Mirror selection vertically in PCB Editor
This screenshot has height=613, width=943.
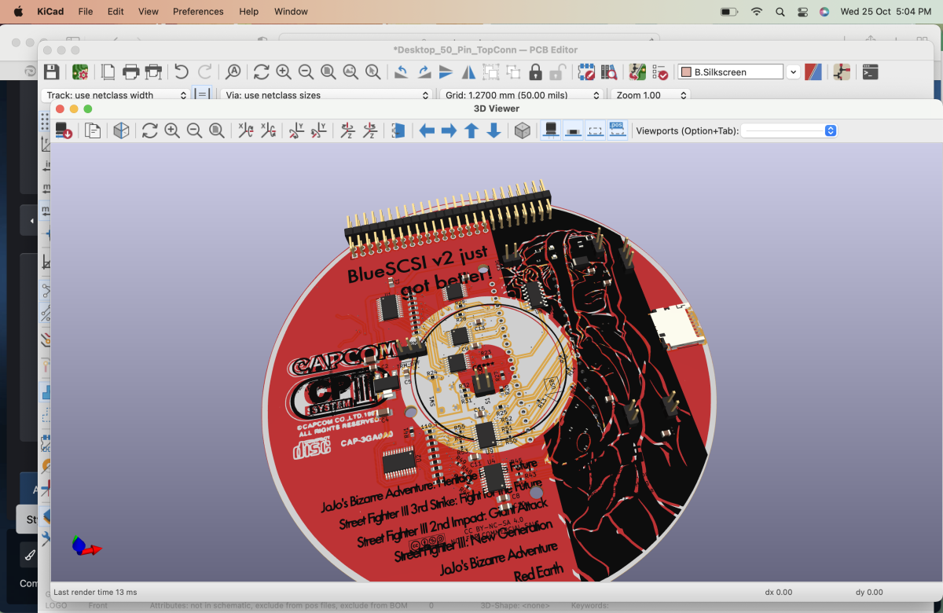coord(446,72)
